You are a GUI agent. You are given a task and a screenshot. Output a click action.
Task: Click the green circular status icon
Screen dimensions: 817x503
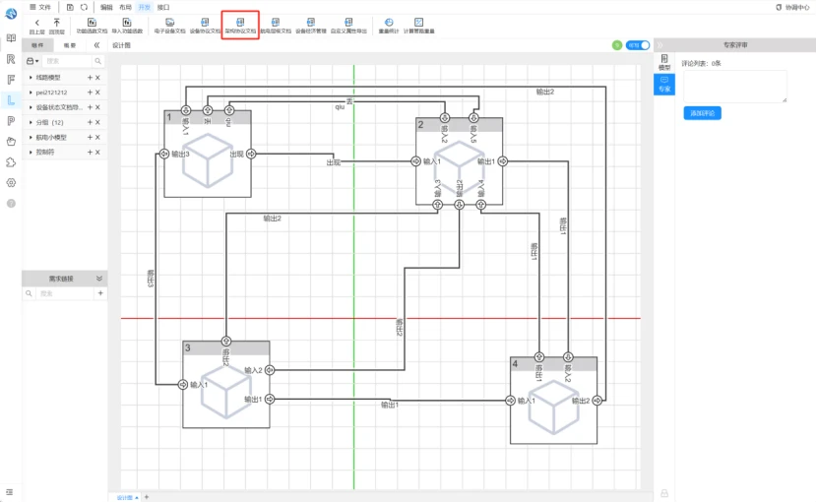coord(617,45)
